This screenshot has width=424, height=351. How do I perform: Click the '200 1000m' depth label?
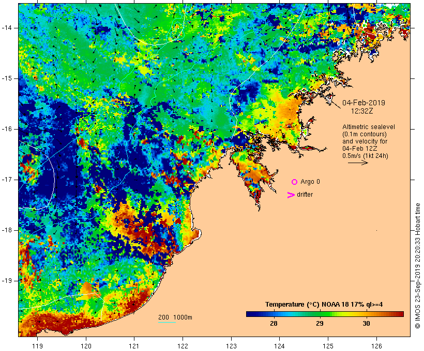pos(175,317)
